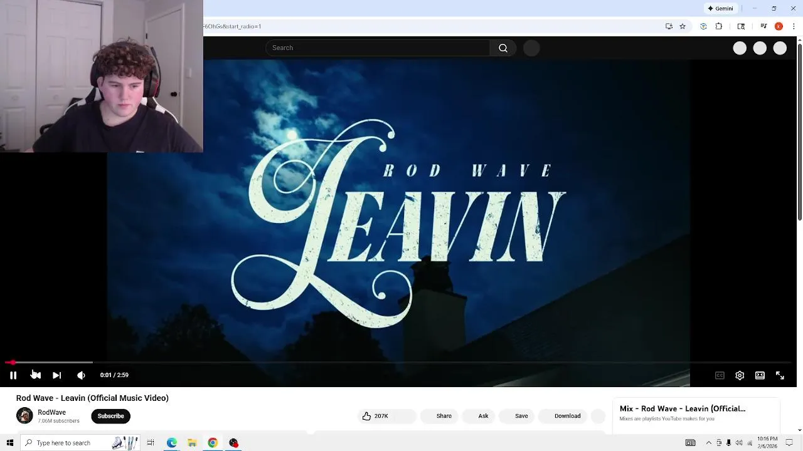Viewport: 803px width, 451px height.
Task: Open File Explorer from the taskbar
Action: click(192, 443)
